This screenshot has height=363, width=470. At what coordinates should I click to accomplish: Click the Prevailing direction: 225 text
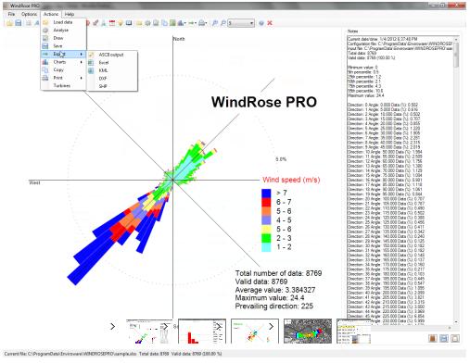(x=274, y=307)
